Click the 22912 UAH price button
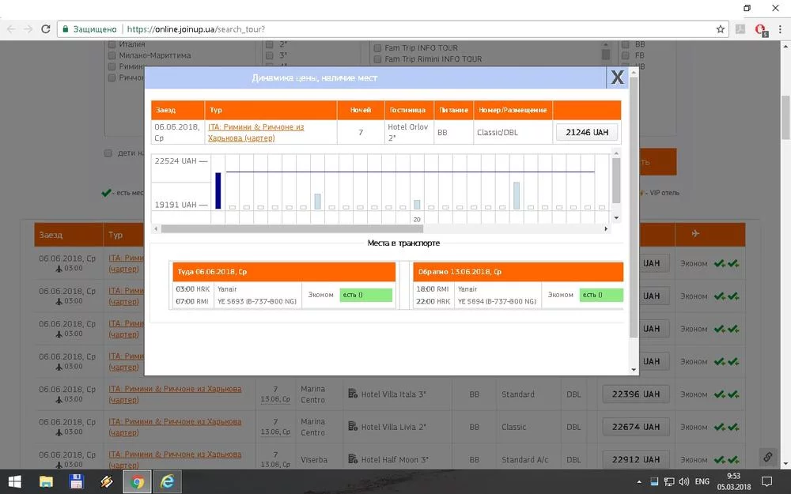 click(636, 460)
